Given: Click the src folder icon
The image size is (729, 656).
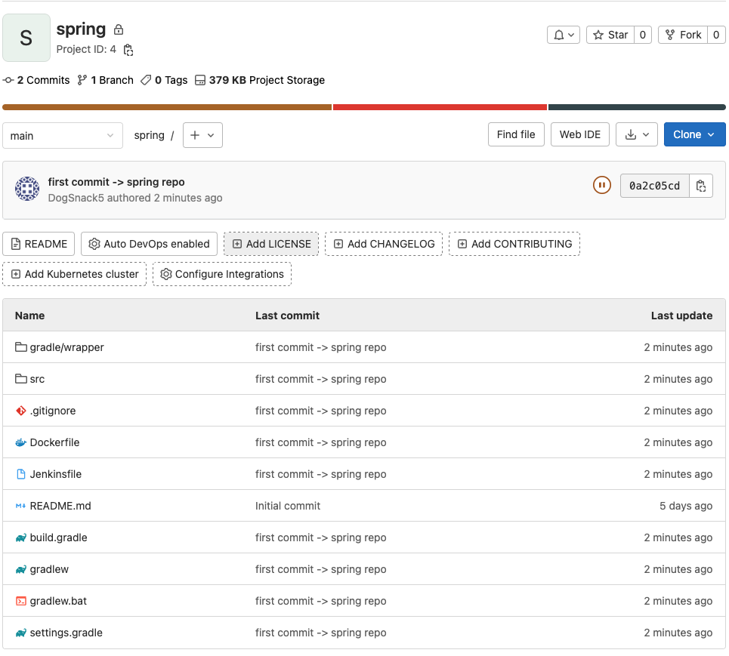Looking at the screenshot, I should coord(20,379).
